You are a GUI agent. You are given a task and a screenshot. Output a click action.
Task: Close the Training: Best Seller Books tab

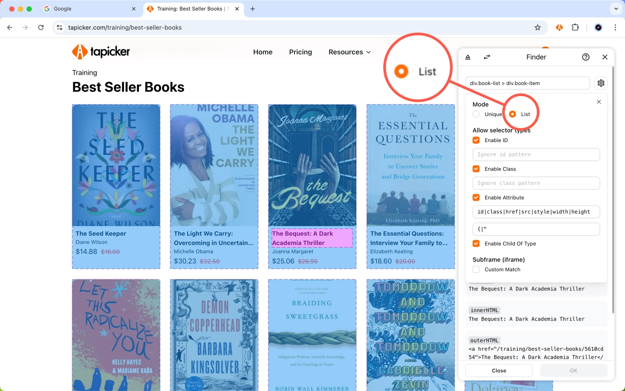[x=237, y=9]
